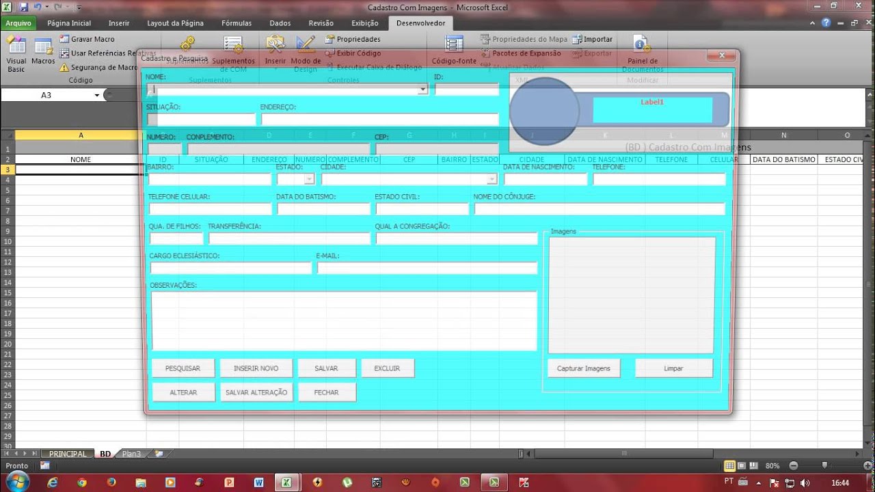This screenshot has width=875, height=492.
Task: Click the ID field in form
Action: pos(468,90)
